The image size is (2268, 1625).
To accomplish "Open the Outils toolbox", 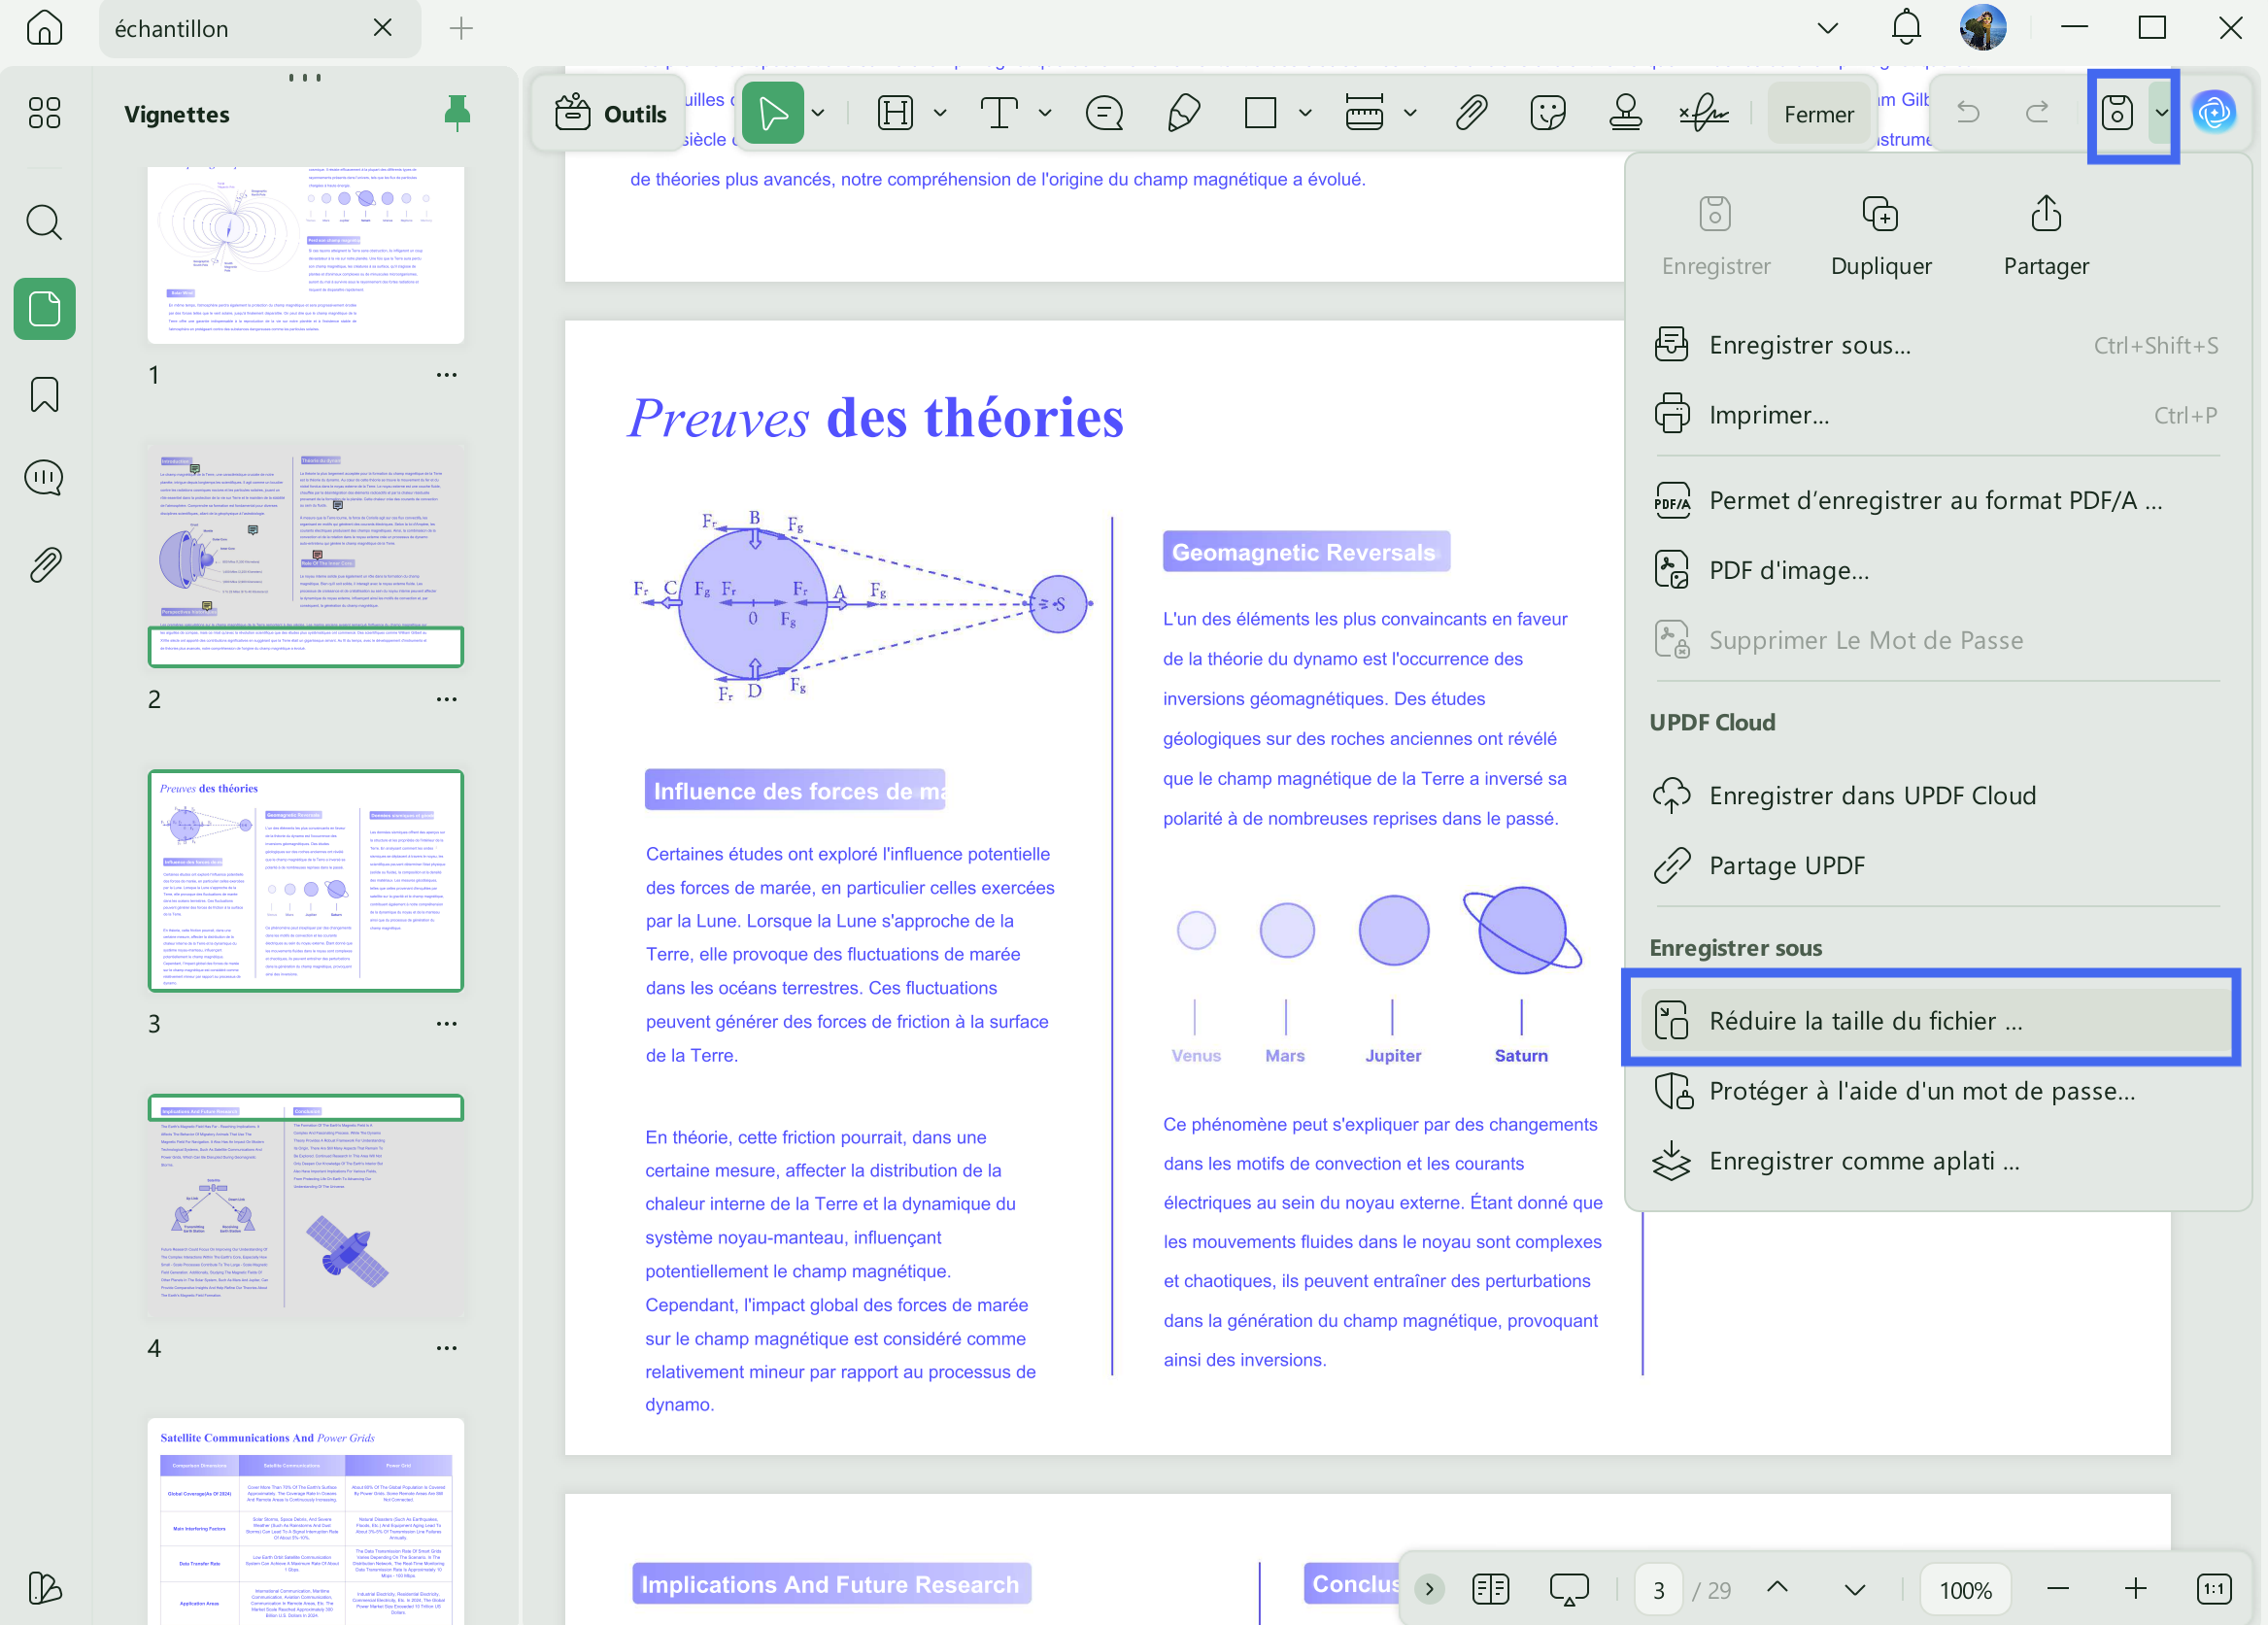I will [x=608, y=113].
